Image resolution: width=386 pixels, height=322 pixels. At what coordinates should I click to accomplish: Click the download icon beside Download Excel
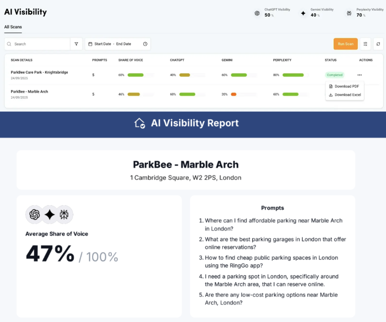click(x=331, y=95)
